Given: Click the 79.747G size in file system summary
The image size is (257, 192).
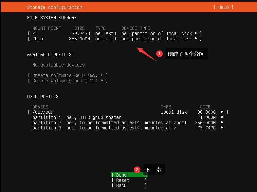Looking at the screenshot, I should click(81, 33).
